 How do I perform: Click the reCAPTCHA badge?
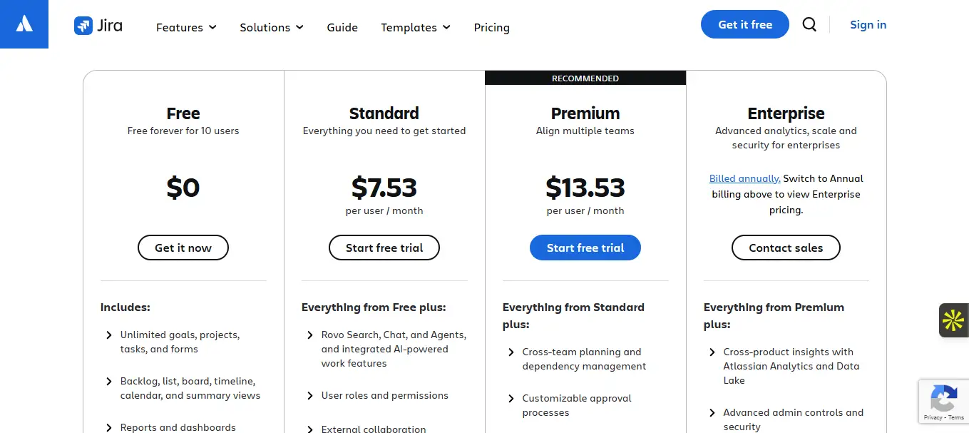point(943,401)
